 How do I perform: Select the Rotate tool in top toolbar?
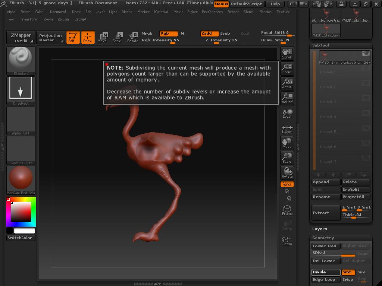coord(133,37)
